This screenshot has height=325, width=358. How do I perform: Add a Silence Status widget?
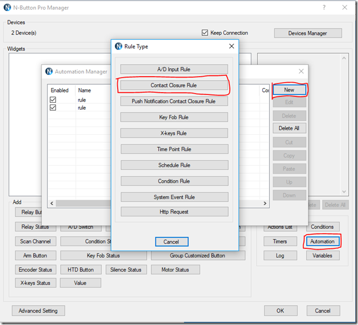coord(126,270)
